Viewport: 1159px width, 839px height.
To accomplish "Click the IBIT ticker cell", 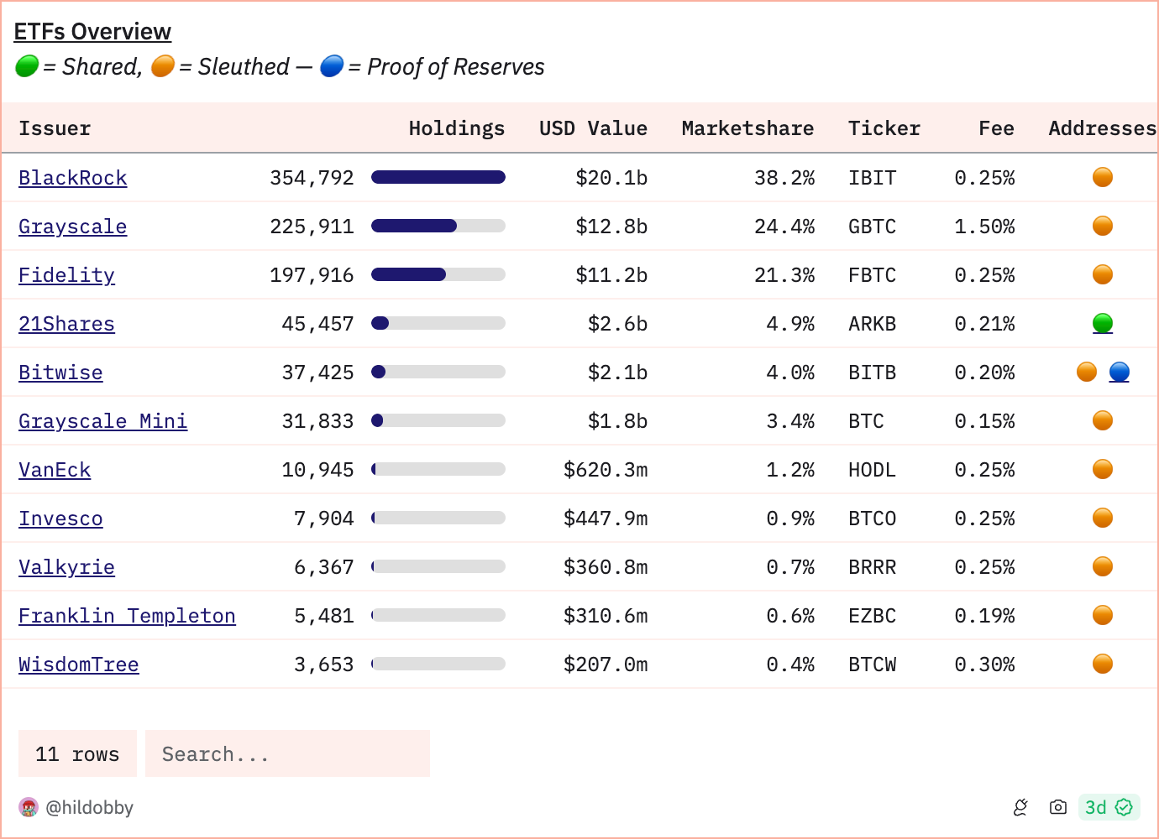I will [x=872, y=178].
